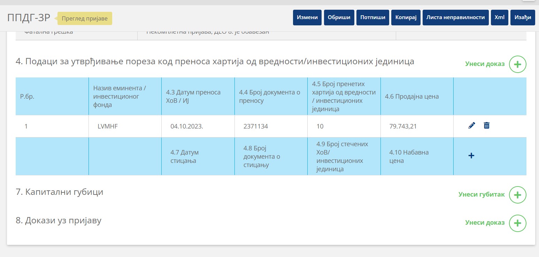This screenshot has height=257, width=539.
Task: Click green plus circle in section 4
Action: pos(518,64)
